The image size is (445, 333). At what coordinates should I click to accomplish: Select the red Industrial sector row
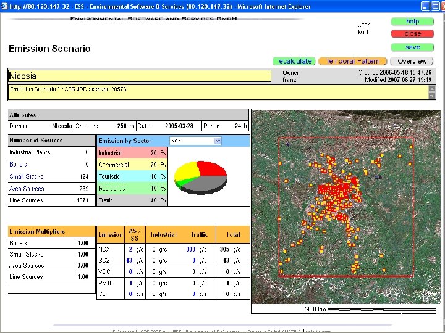[x=132, y=152]
